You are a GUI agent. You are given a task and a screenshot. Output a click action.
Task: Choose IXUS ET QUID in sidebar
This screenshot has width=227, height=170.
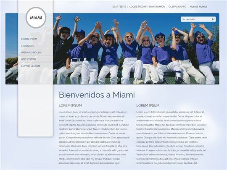click(29, 59)
